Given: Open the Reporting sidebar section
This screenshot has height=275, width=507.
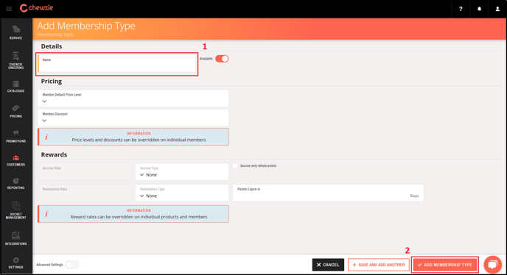Looking at the screenshot, I should tap(16, 184).
